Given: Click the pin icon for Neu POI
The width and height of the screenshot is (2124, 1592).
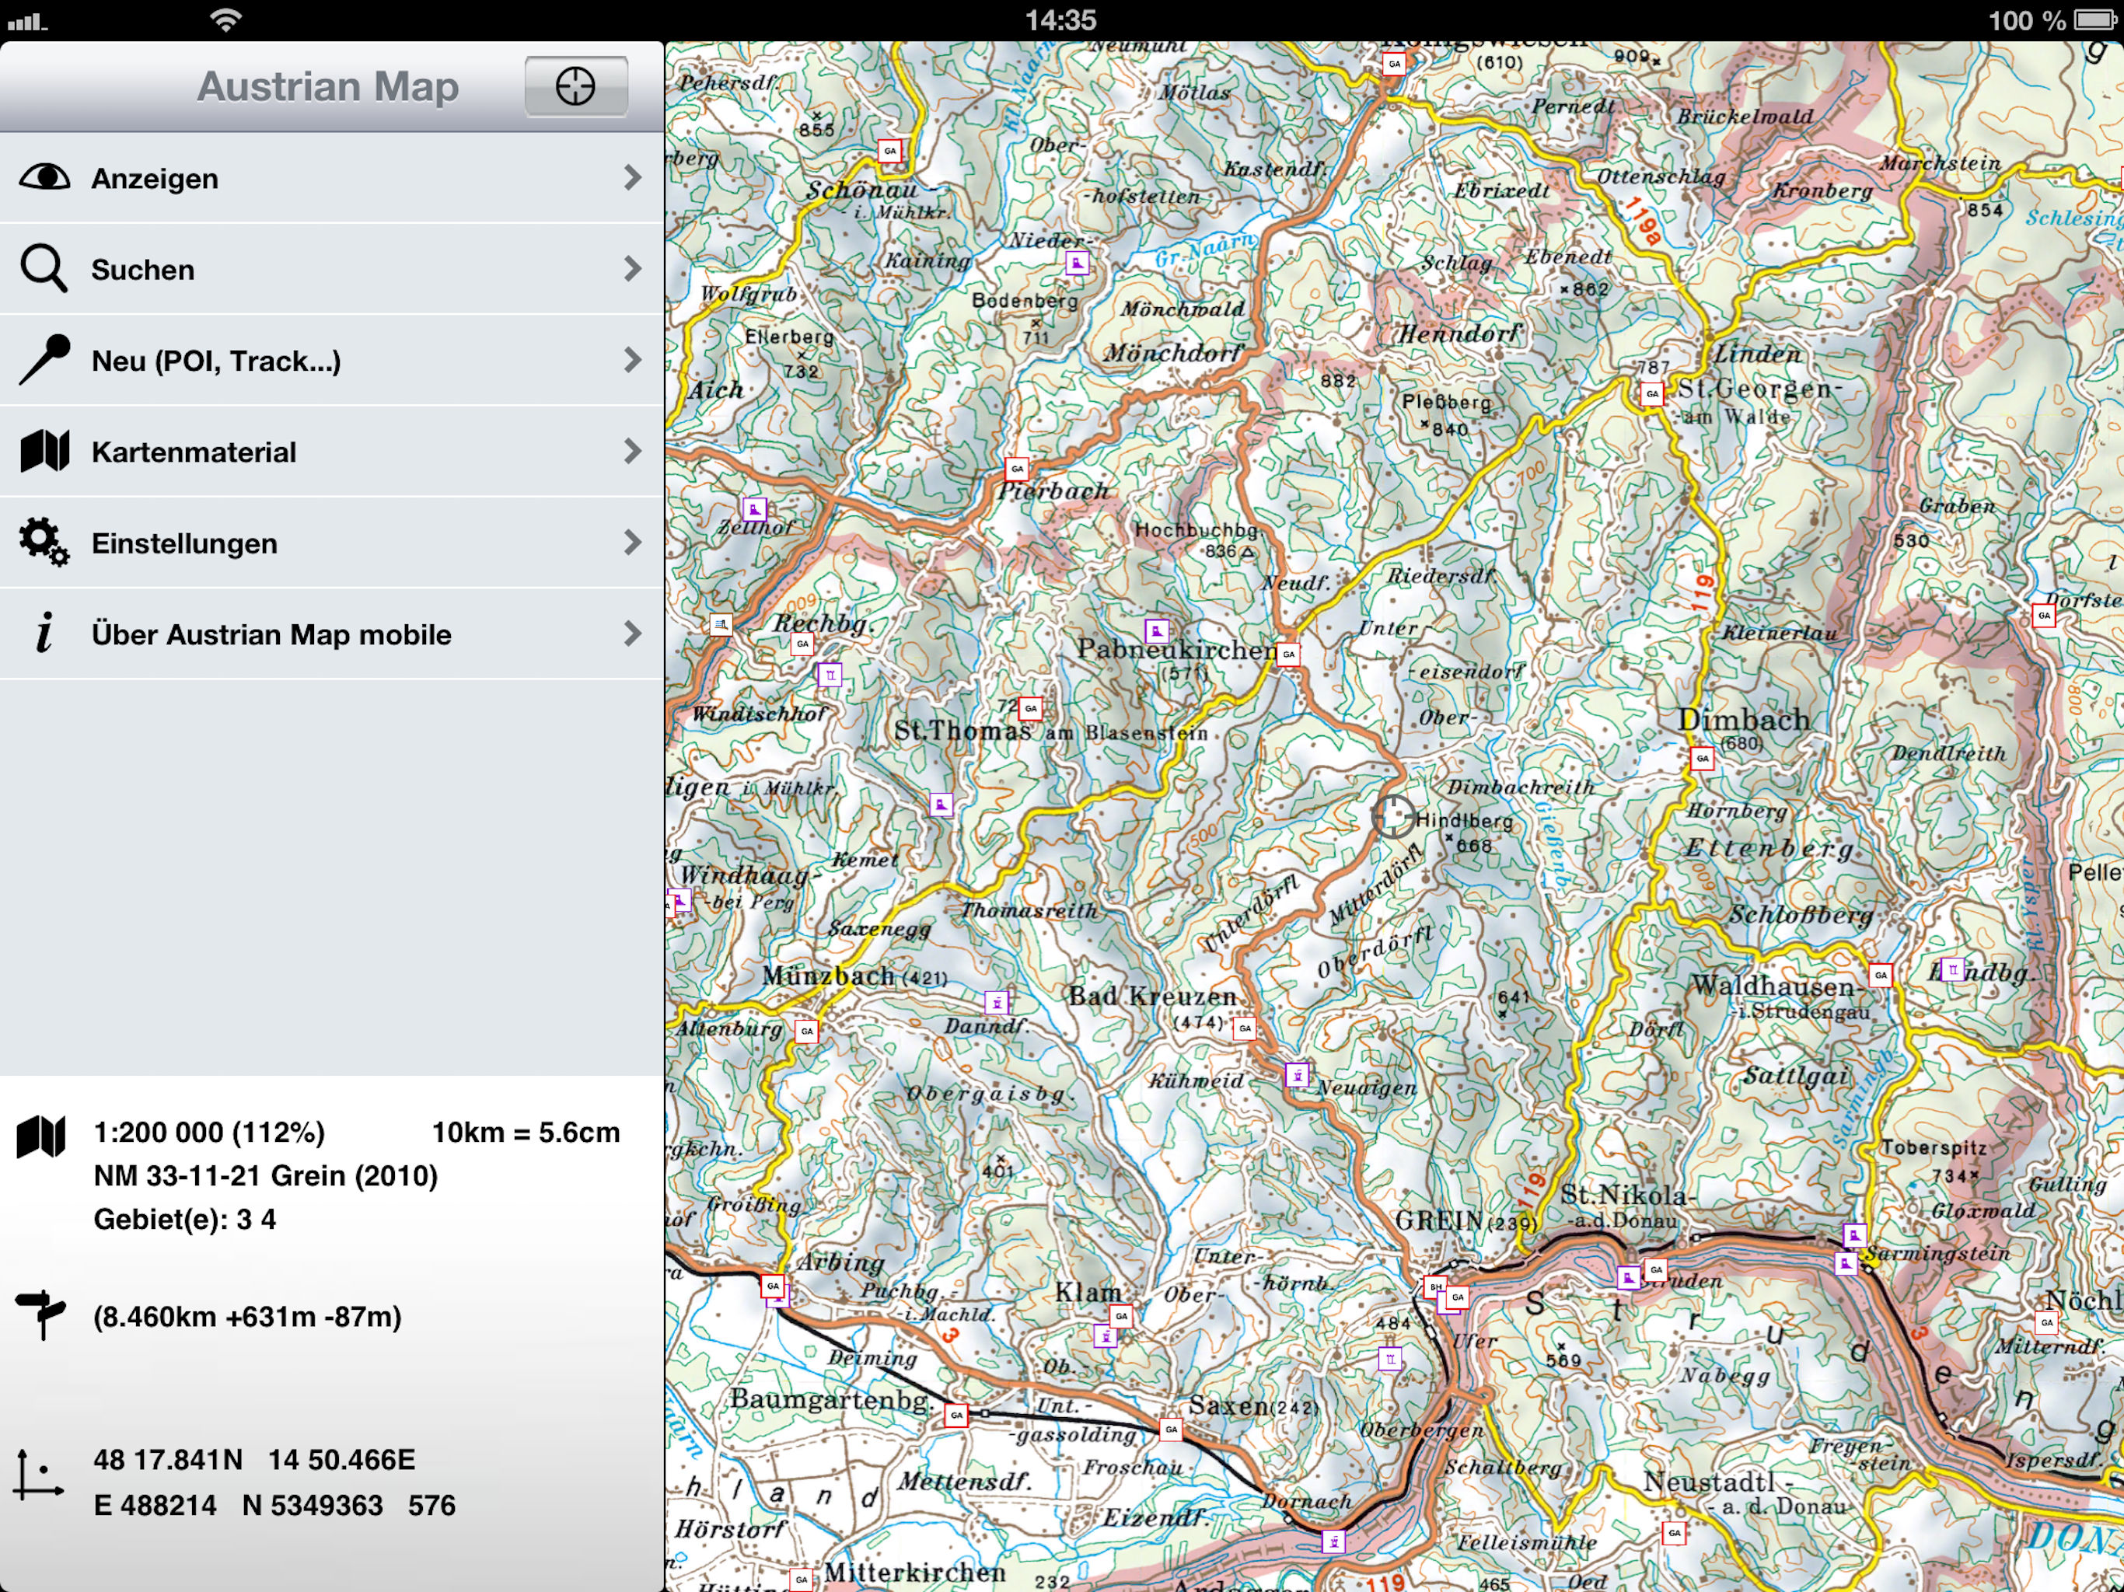Looking at the screenshot, I should pyautogui.click(x=44, y=360).
